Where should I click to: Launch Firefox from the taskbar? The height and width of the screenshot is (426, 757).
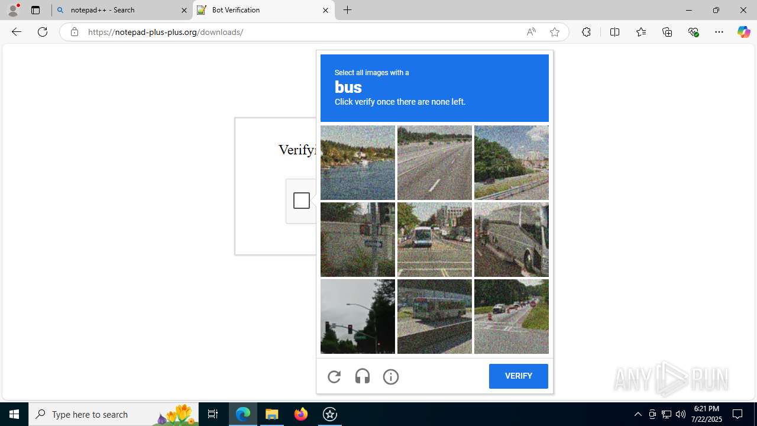pos(301,414)
